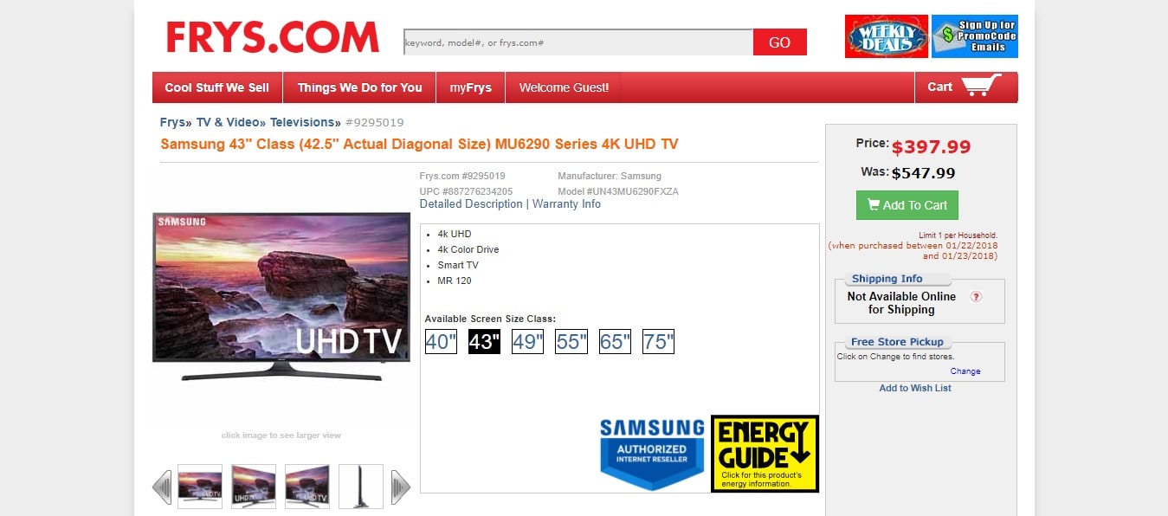Image resolution: width=1168 pixels, height=516 pixels.
Task: Click the keyword search input field
Action: [x=578, y=42]
